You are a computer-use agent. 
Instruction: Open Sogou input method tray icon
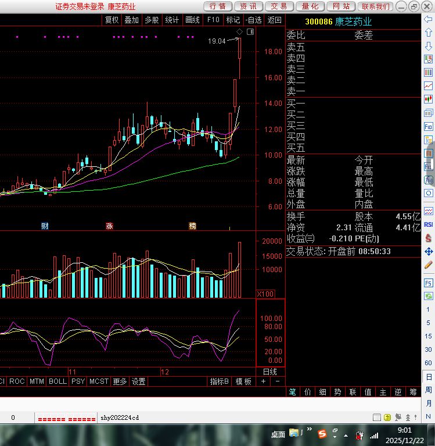322,434
